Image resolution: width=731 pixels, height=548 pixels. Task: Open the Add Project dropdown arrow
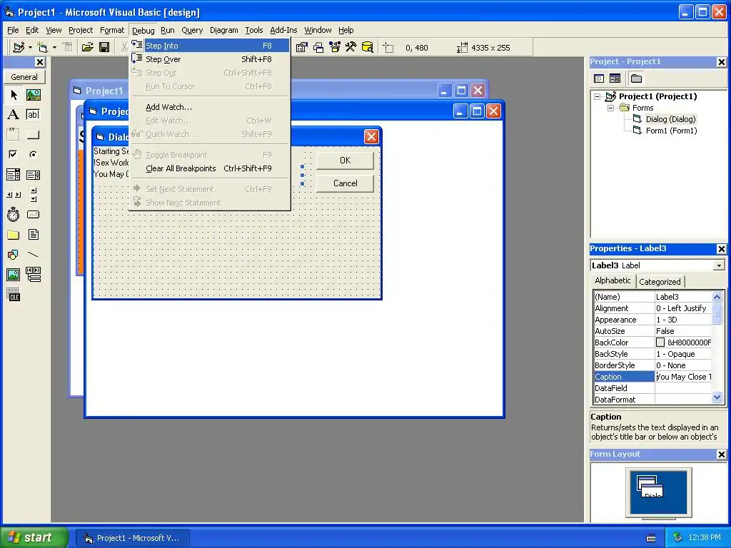point(30,47)
